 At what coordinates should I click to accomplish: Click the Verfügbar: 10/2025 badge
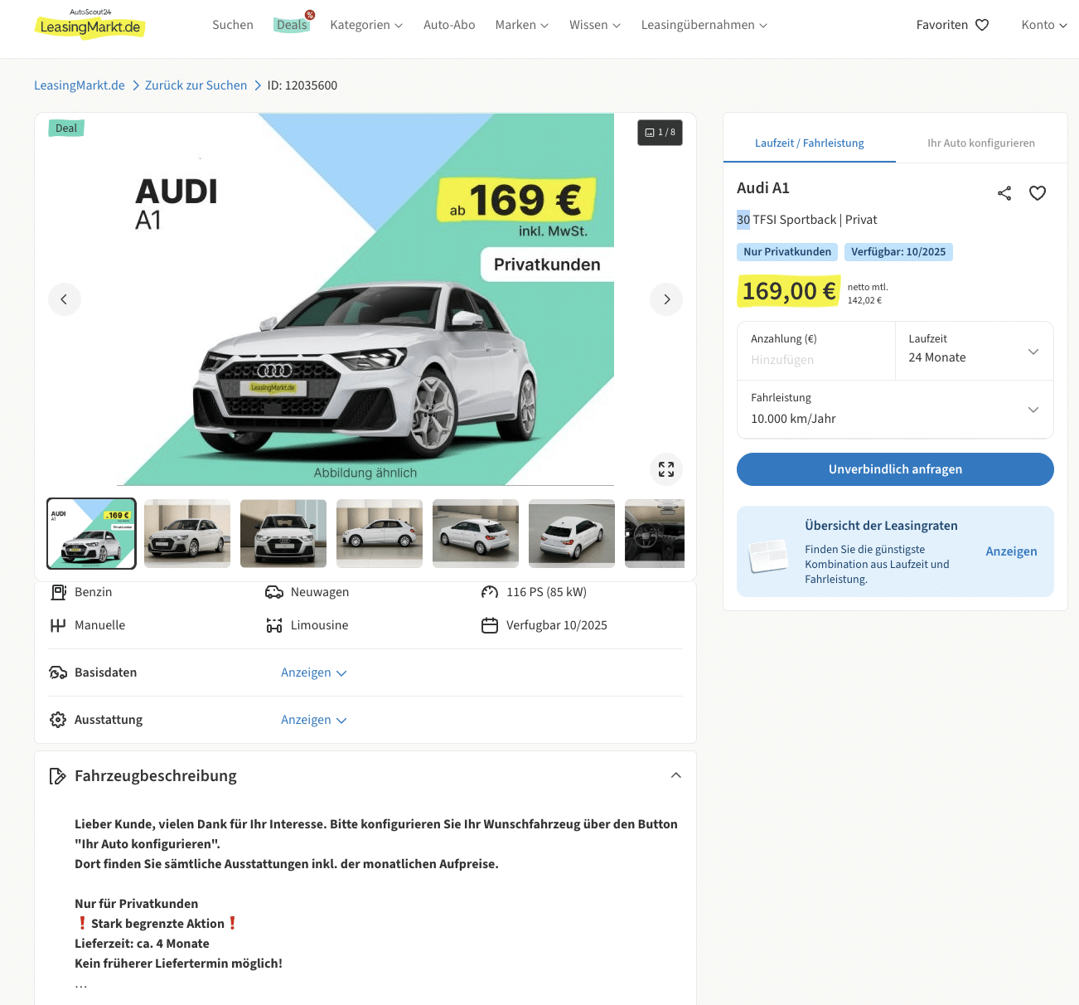pos(898,252)
